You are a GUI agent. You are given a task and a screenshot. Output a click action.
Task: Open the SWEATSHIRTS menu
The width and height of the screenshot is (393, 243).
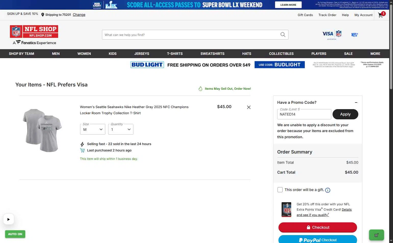click(x=212, y=54)
